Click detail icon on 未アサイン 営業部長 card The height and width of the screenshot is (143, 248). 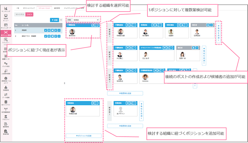[x=128, y=103]
